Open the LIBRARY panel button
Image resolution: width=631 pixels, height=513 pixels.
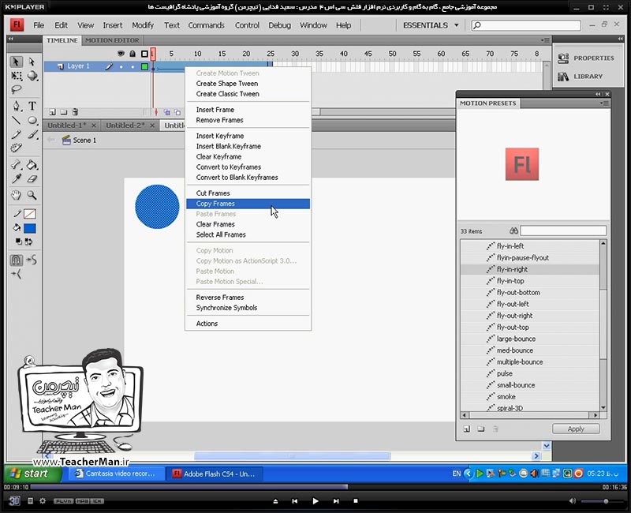pyautogui.click(x=581, y=77)
